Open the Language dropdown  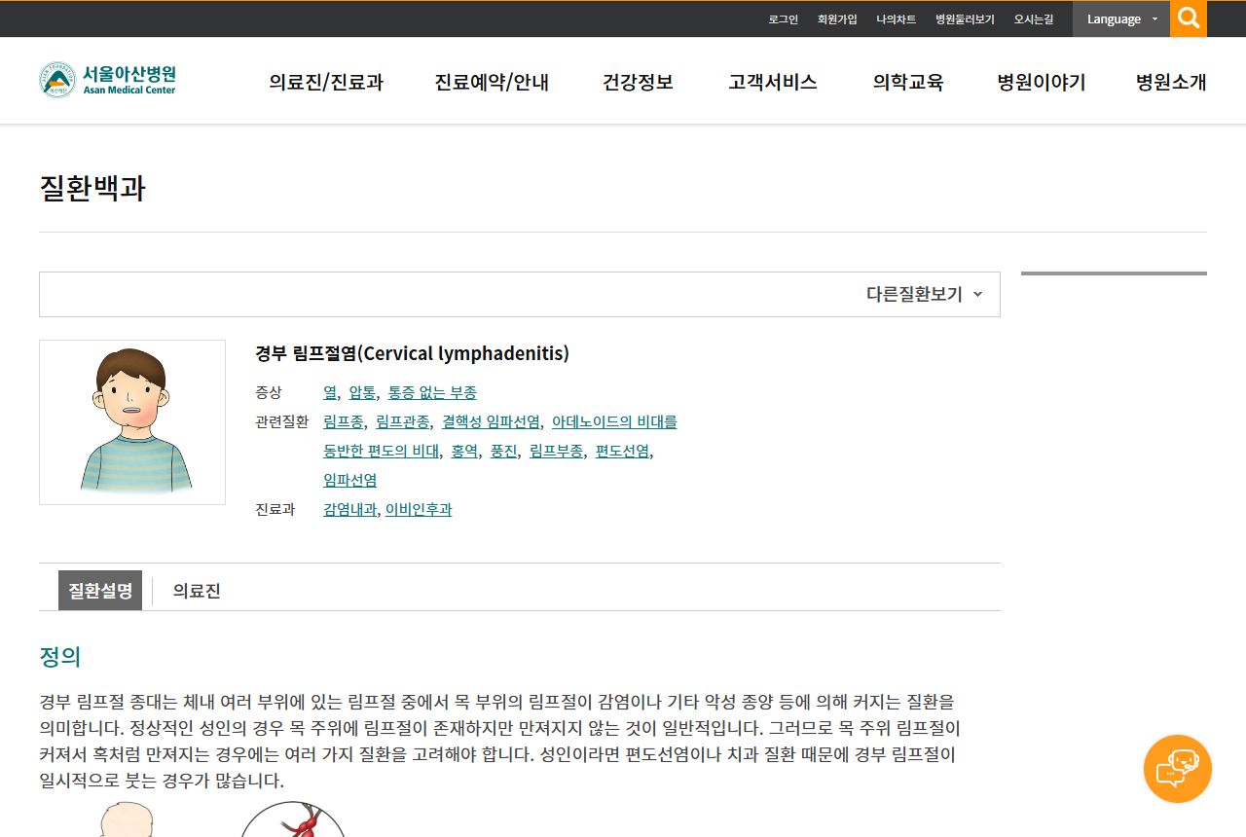1121,18
